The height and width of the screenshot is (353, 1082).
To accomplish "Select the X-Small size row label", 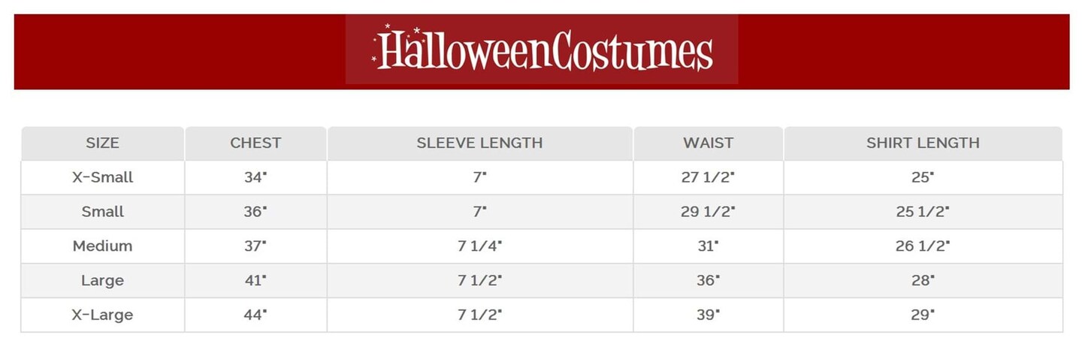I will pyautogui.click(x=102, y=177).
